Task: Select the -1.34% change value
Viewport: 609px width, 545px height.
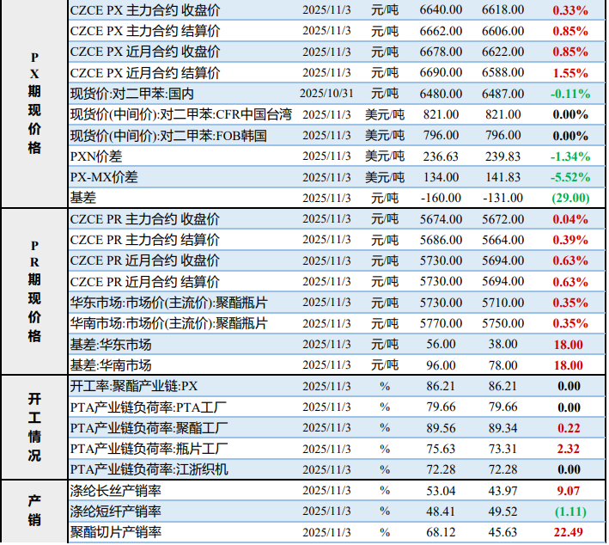Action: click(x=570, y=156)
